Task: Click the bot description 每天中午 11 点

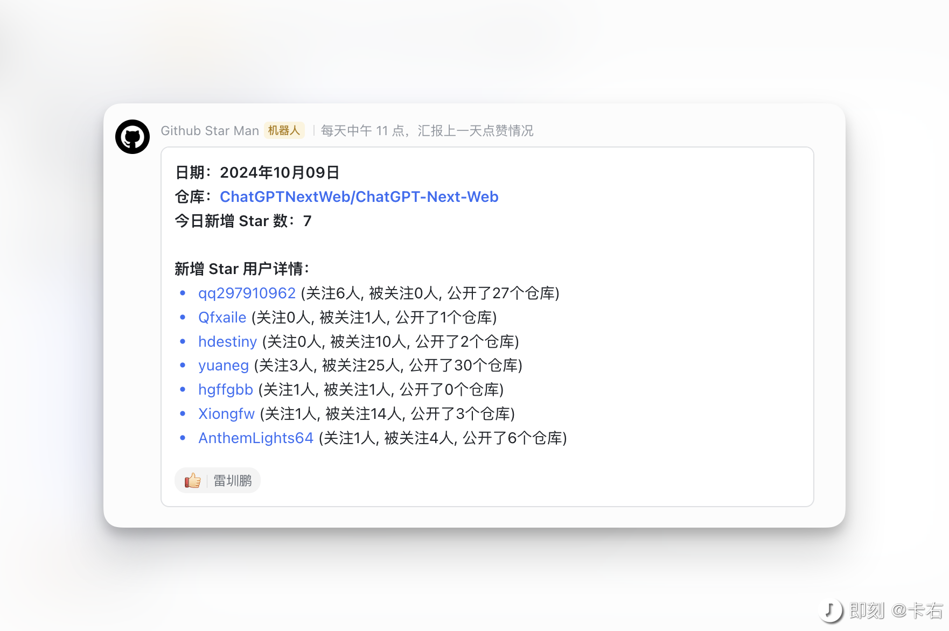Action: [427, 131]
